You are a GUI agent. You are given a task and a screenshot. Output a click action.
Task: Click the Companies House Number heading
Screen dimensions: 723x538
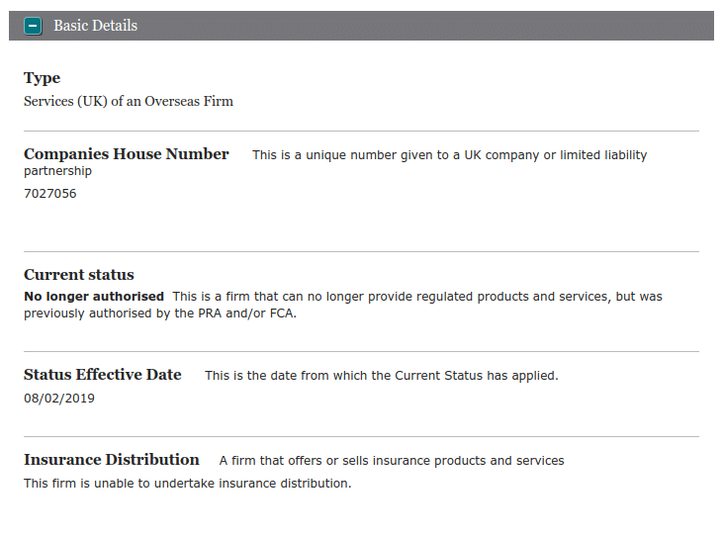pos(127,154)
